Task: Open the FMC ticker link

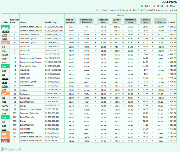Action: (4, 118)
